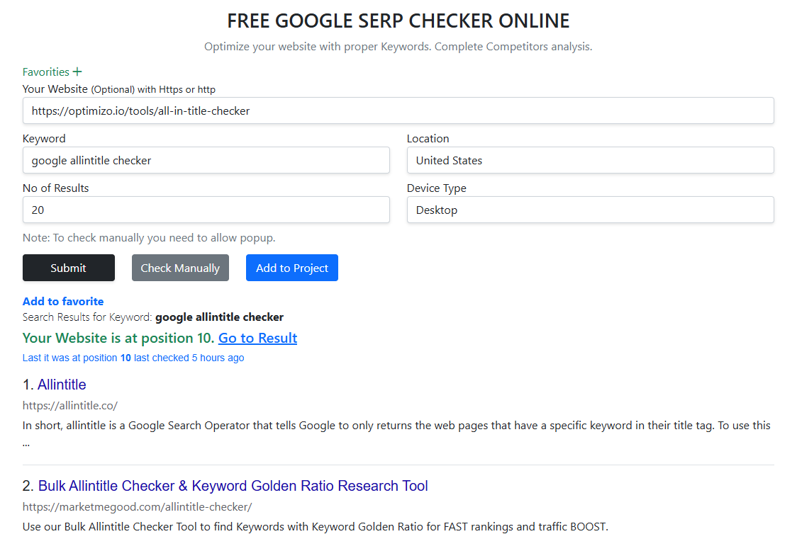Click the allintitle.co result URL
The width and height of the screenshot is (797, 534).
click(x=70, y=406)
